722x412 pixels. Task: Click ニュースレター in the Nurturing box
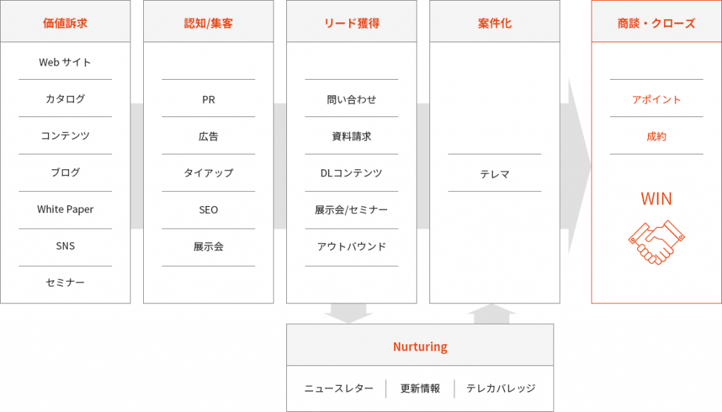pos(339,389)
